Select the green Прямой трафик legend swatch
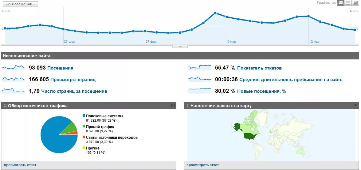Screen dimensions: 361x170 84,127
